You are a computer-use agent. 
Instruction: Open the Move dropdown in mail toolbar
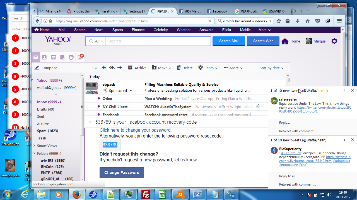(x=161, y=68)
